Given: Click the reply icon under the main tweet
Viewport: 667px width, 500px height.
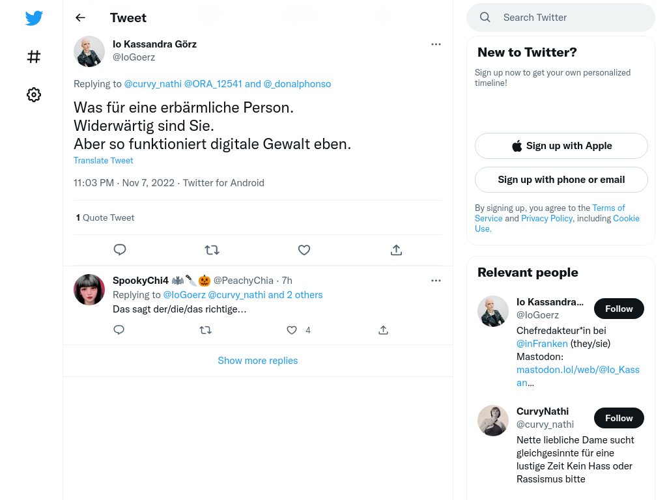Looking at the screenshot, I should pyautogui.click(x=120, y=249).
